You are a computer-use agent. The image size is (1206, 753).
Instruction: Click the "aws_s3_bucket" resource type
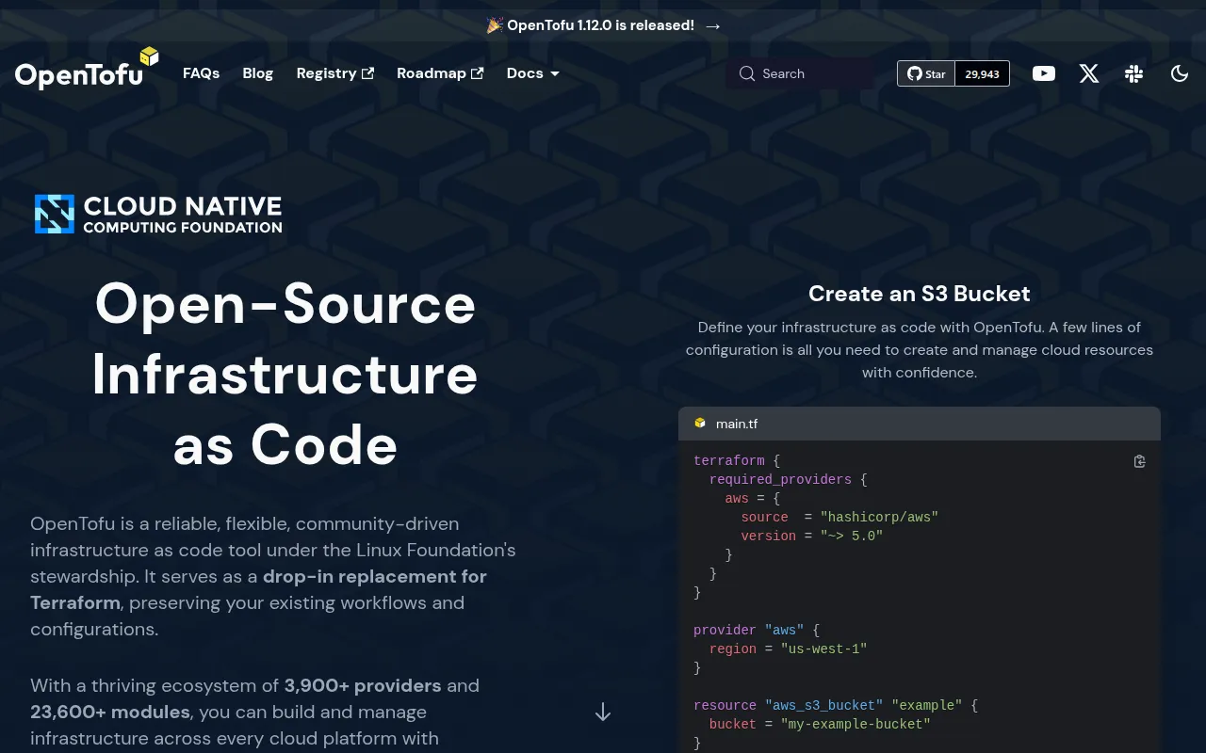824,705
